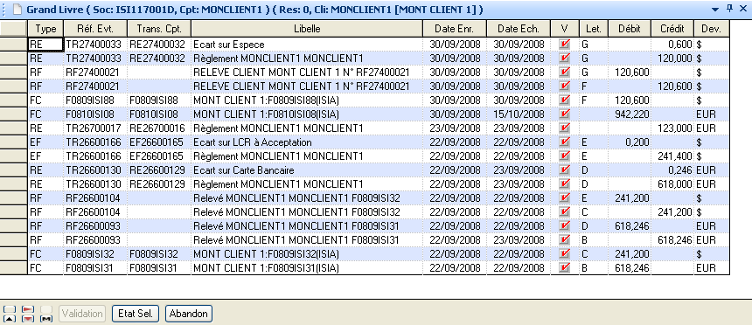This screenshot has width=752, height=325.
Task: Click the red down-arrow icon button
Action: pyautogui.click(x=28, y=319)
